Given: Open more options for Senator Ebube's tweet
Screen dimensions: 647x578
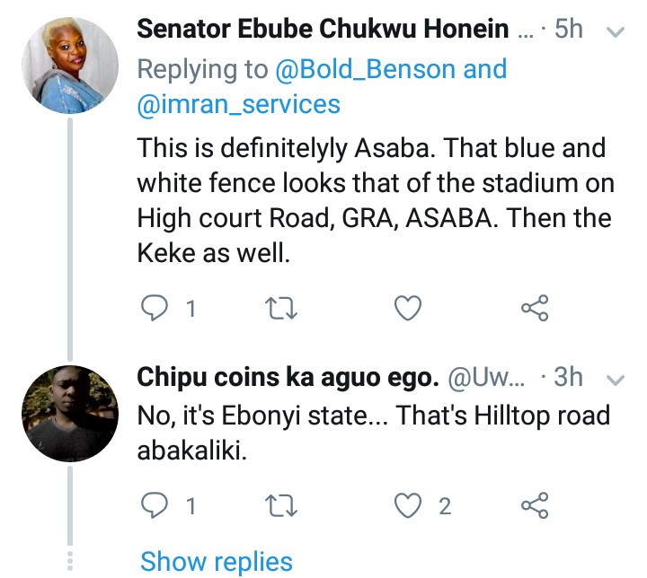Looking at the screenshot, I should coord(616,32).
